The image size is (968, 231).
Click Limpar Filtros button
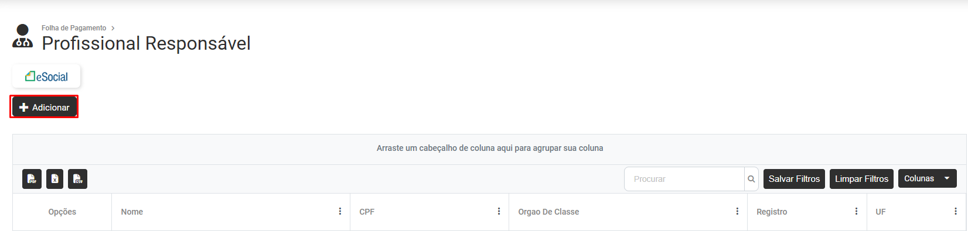pyautogui.click(x=861, y=179)
